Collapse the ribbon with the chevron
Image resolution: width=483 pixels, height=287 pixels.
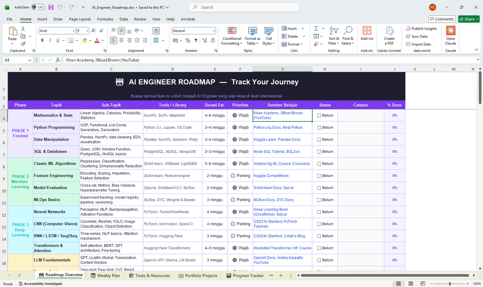477,49
